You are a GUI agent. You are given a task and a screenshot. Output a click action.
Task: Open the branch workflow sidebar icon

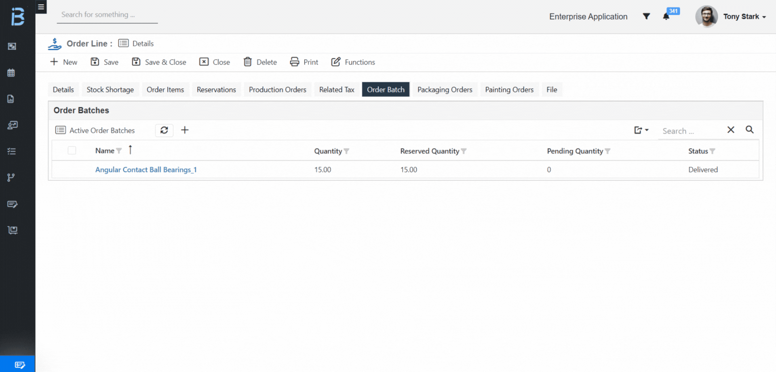(x=11, y=178)
